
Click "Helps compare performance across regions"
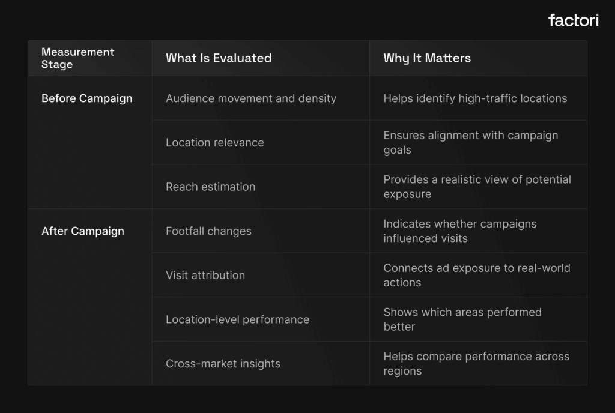476,364
